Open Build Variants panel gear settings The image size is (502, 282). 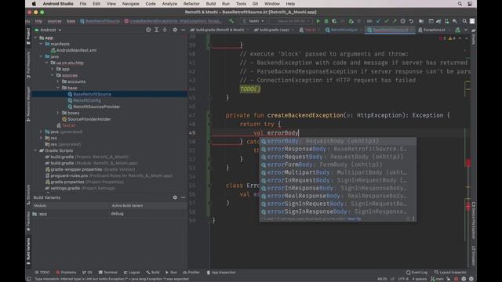(x=175, y=197)
